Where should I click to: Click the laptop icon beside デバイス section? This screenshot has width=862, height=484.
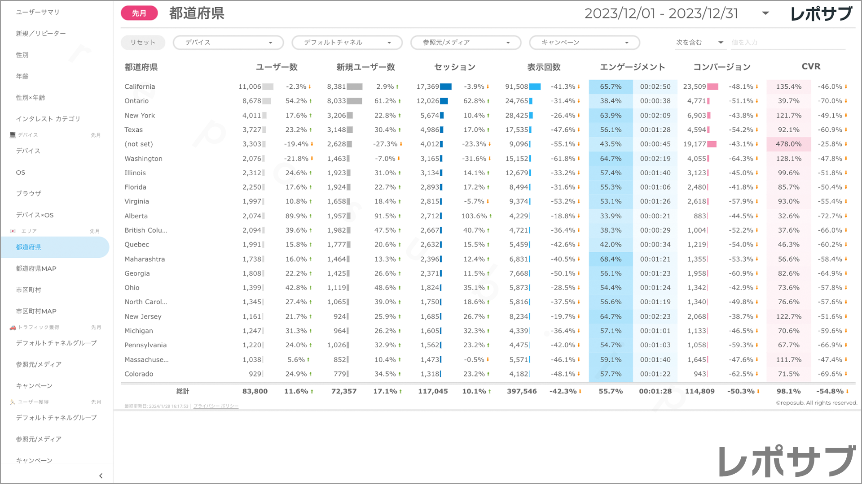(x=13, y=135)
